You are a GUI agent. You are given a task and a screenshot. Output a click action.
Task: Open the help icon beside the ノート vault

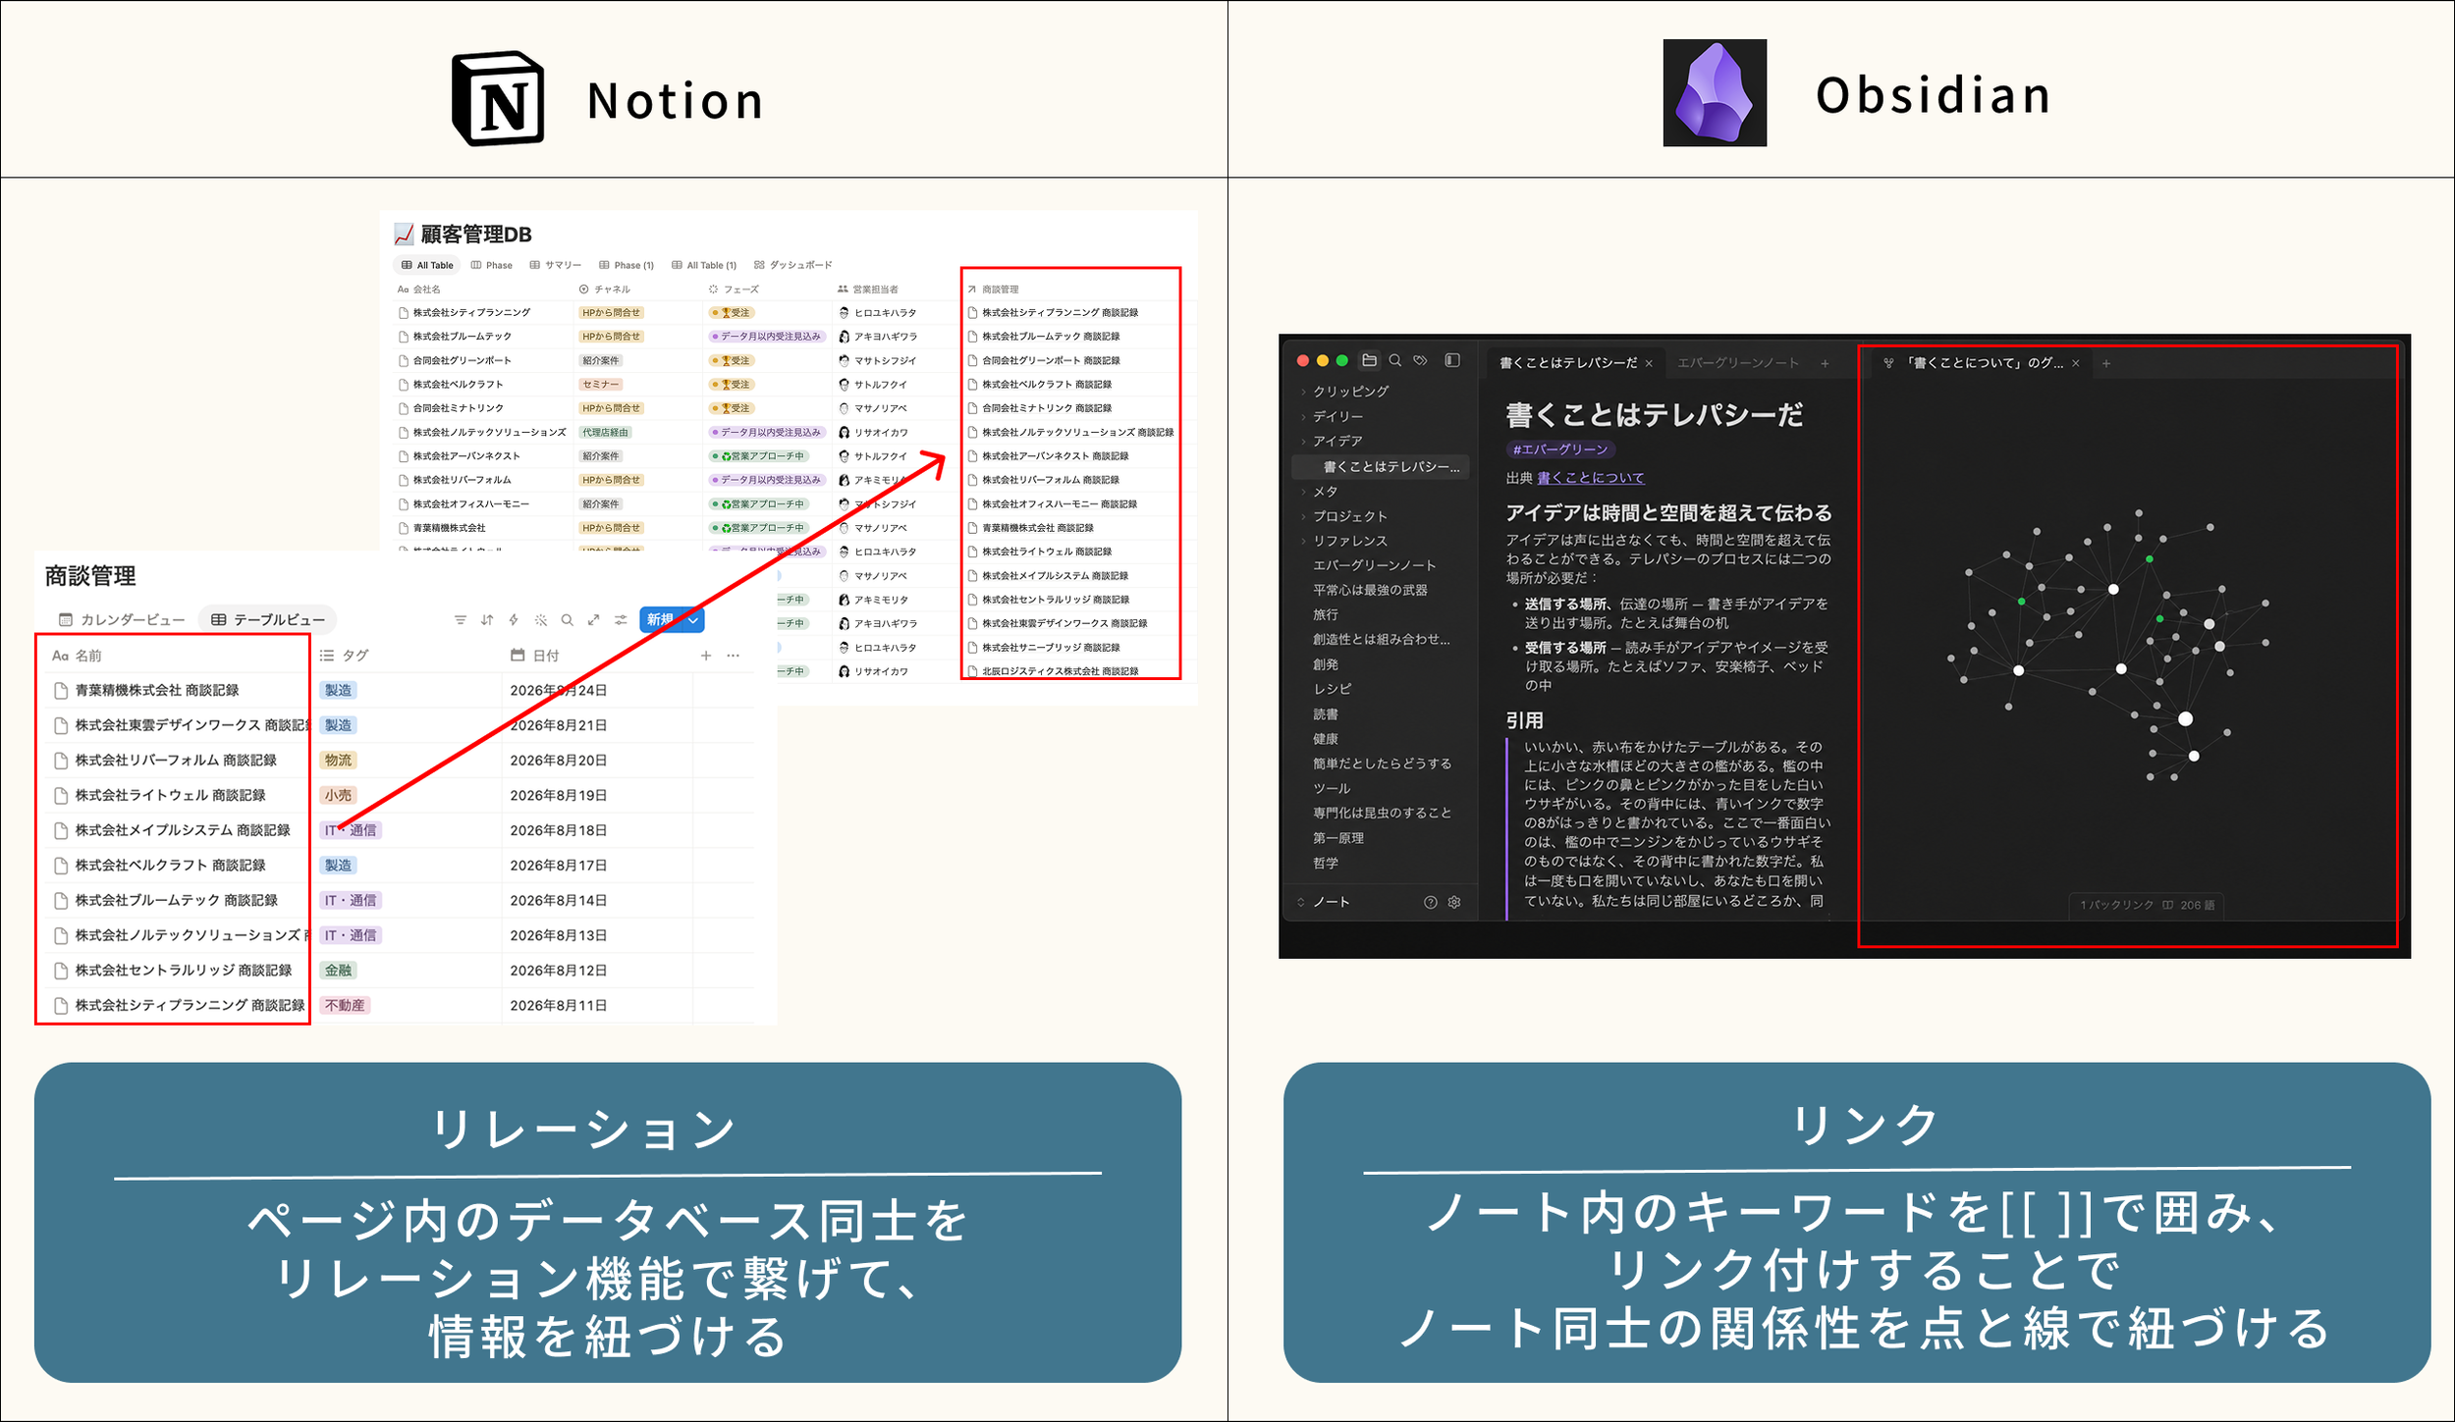pos(1430,902)
